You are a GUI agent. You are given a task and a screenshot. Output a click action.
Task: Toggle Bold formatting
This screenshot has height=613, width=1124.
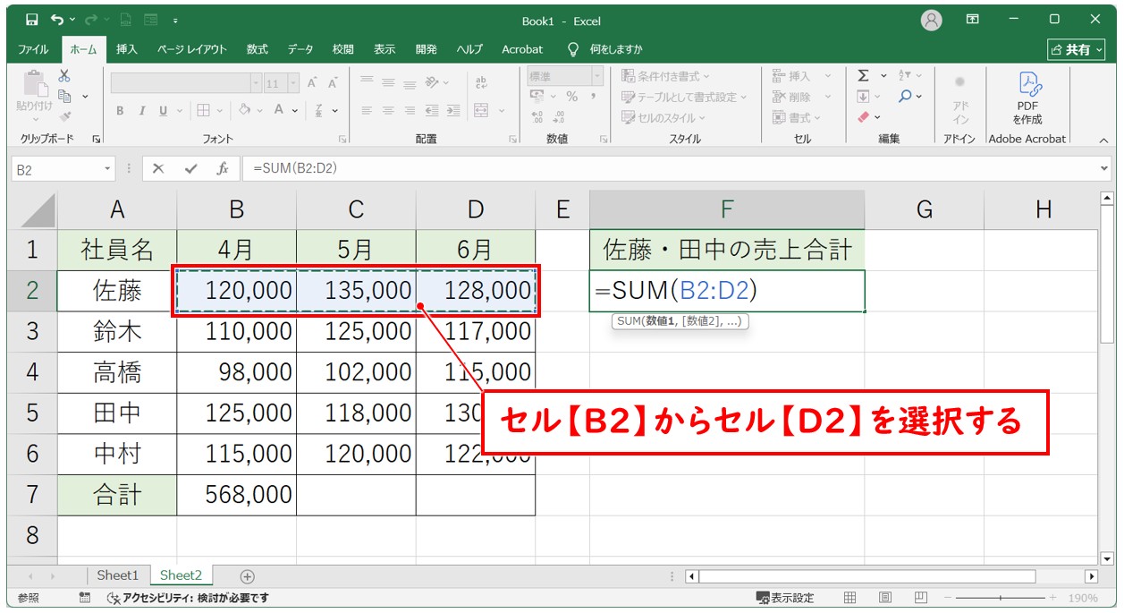120,110
